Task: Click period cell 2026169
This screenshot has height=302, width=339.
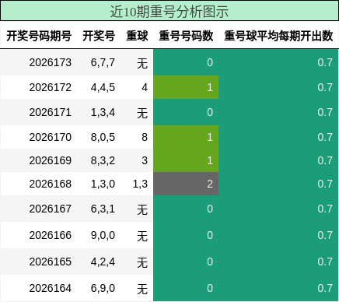Action: click(x=51, y=160)
